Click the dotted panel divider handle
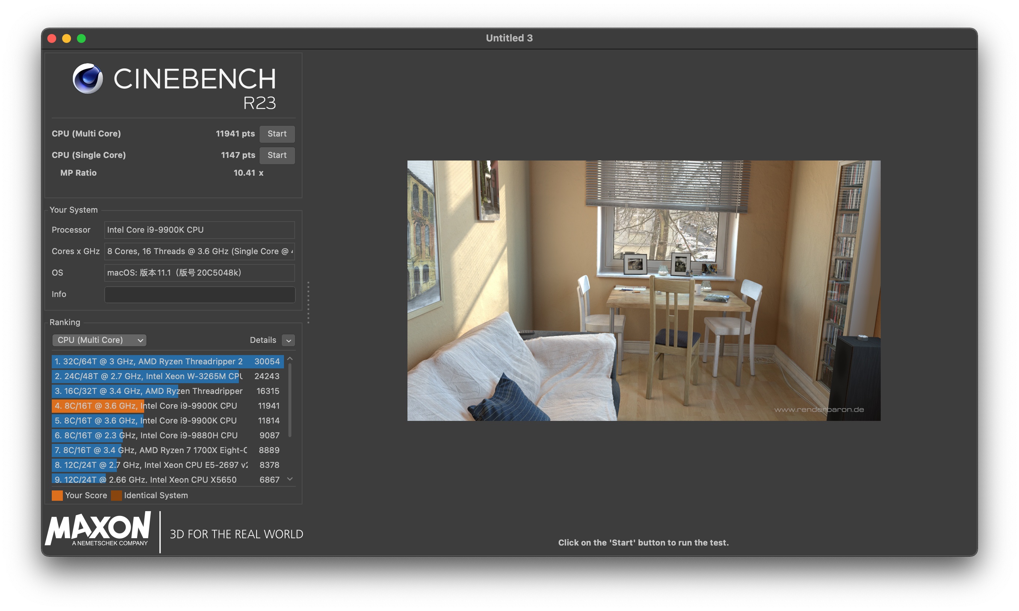 [308, 303]
